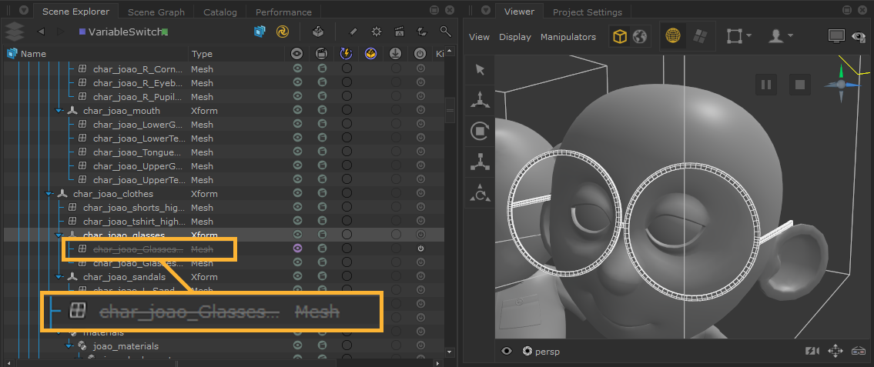874x367 pixels.
Task: Click the monitor icon in viewer toolbar
Action: click(x=835, y=36)
